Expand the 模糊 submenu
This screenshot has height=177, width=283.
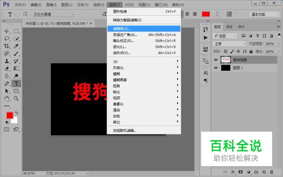coord(144,74)
